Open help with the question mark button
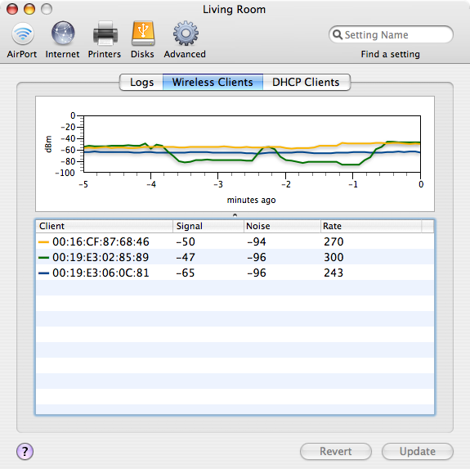470x469 pixels. point(25,451)
